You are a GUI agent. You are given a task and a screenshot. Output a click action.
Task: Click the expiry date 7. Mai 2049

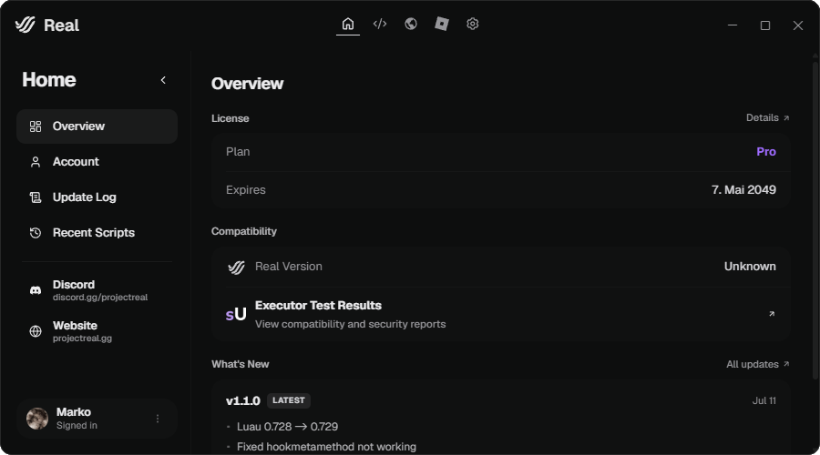(x=743, y=190)
